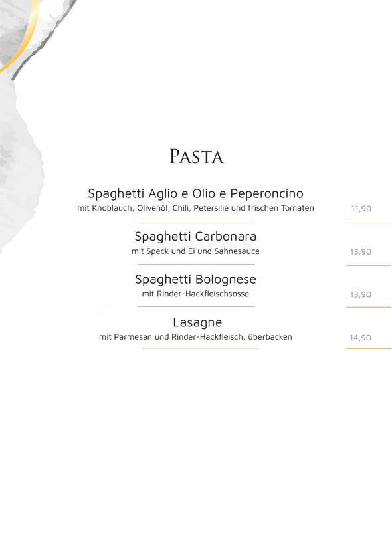Select the Spaghetti Carbonara dish title
This screenshot has height=555, width=392.
[195, 237]
